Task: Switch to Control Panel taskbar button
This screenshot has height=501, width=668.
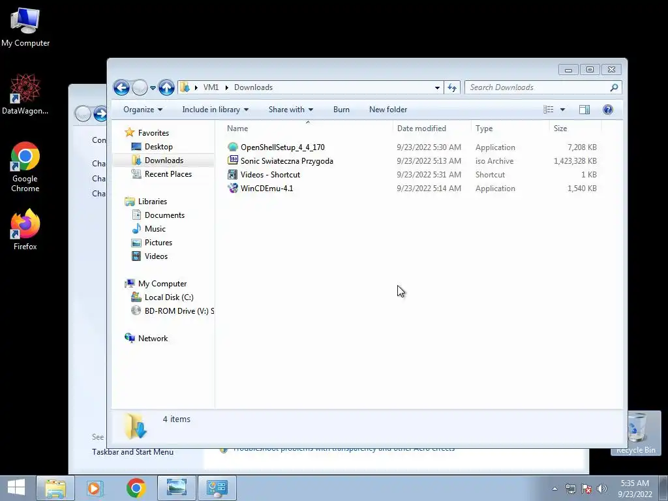Action: pyautogui.click(x=217, y=488)
